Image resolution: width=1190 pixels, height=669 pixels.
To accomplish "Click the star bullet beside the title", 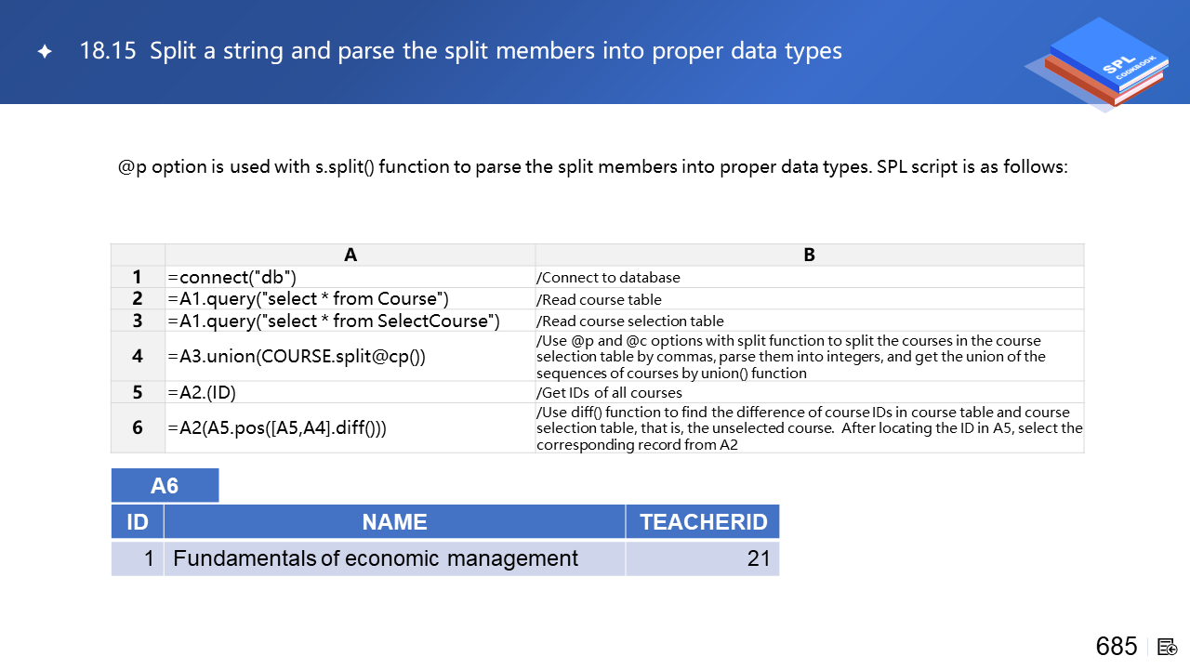I will click(44, 52).
